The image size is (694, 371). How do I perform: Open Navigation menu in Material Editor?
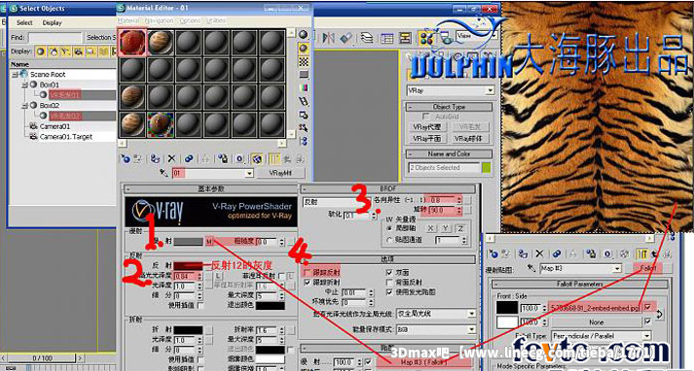tap(159, 20)
